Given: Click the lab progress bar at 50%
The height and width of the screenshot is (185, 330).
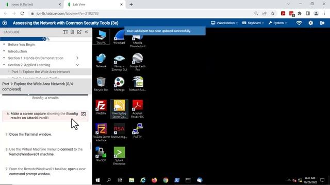Looking at the screenshot, I should point(46,39).
